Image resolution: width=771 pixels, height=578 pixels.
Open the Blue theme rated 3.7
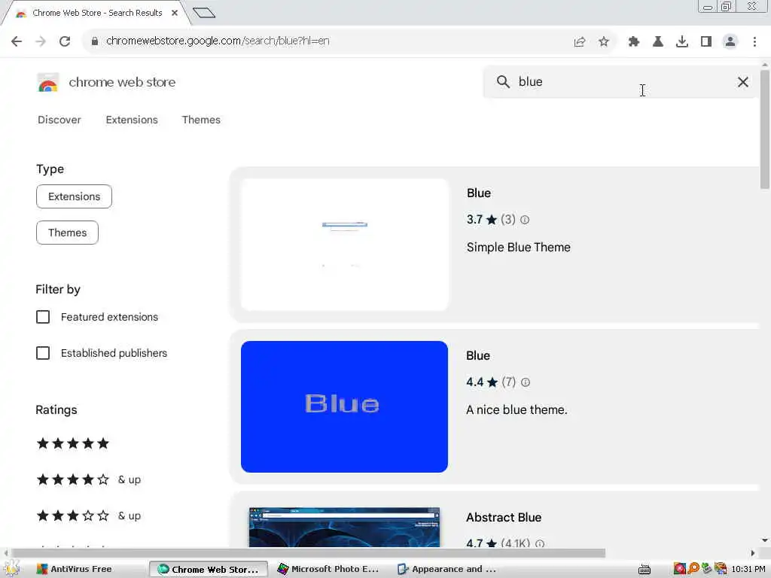(479, 193)
